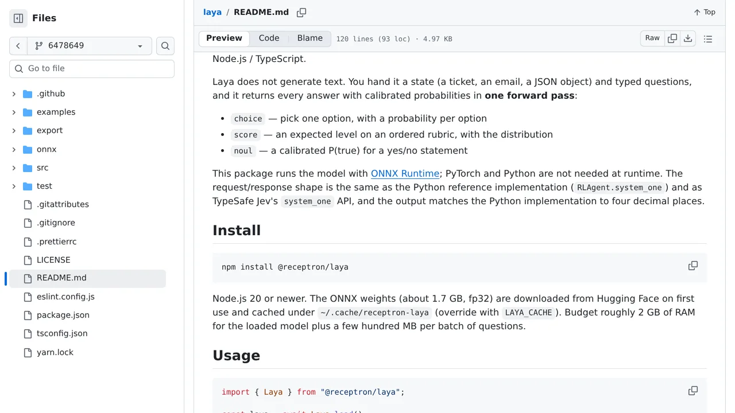Open the examples folder

tap(56, 112)
